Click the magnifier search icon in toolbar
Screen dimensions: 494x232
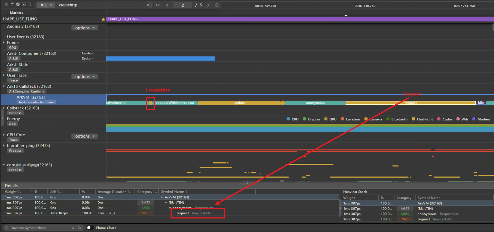coord(29,4)
